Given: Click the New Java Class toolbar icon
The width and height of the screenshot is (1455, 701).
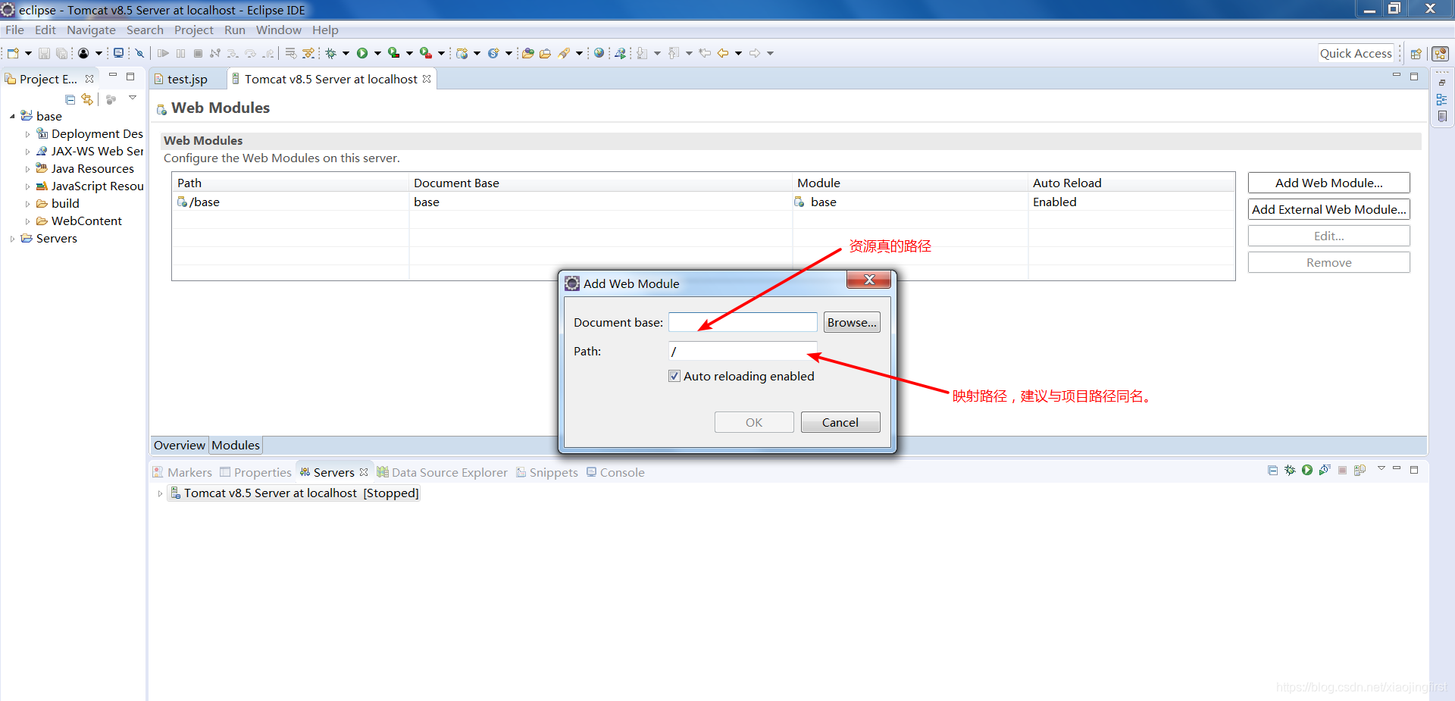Looking at the screenshot, I should tap(493, 53).
